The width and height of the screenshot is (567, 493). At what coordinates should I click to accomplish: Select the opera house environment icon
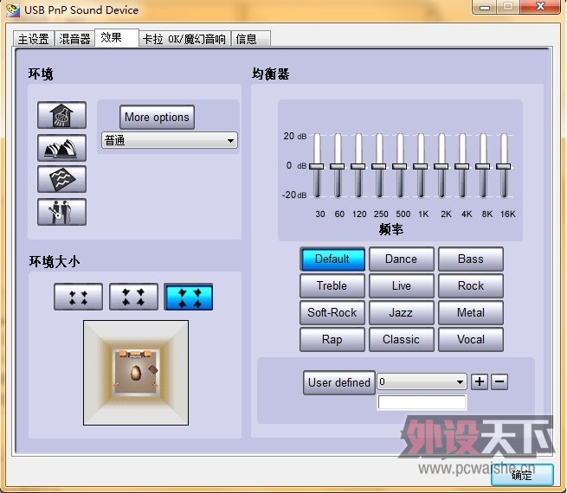[x=61, y=148]
